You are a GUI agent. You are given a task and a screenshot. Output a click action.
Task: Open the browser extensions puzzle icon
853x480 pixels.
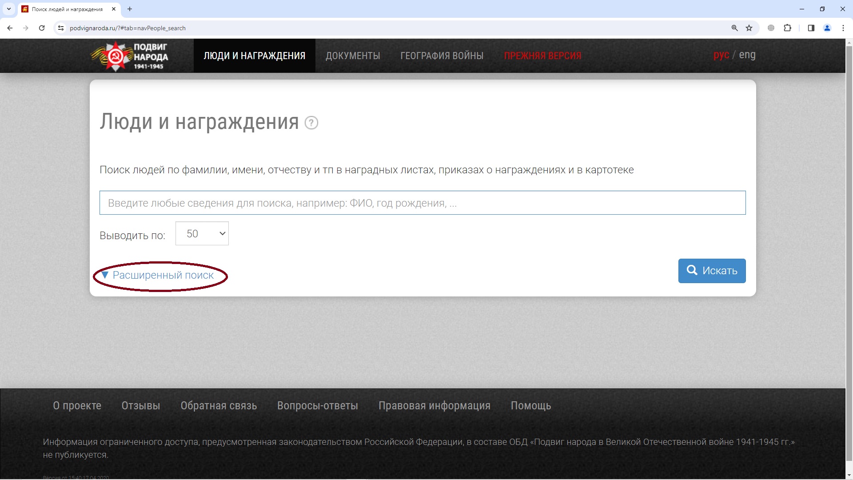click(x=787, y=28)
